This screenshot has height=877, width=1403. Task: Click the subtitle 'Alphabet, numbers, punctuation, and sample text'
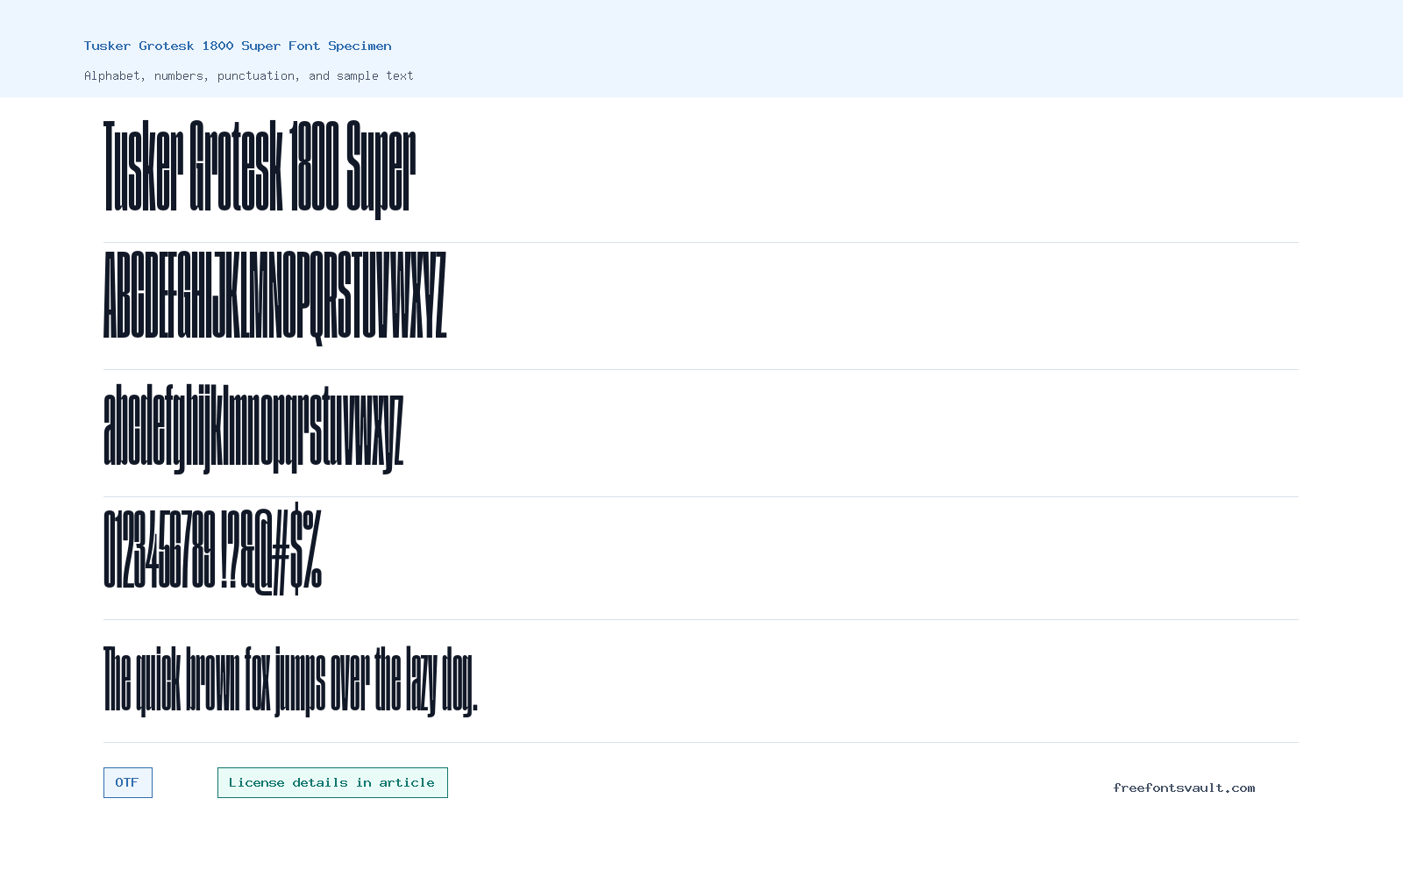pyautogui.click(x=249, y=76)
